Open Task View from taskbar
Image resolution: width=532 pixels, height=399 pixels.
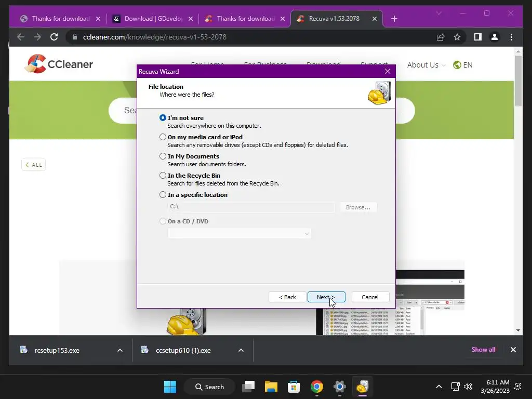[248, 387]
